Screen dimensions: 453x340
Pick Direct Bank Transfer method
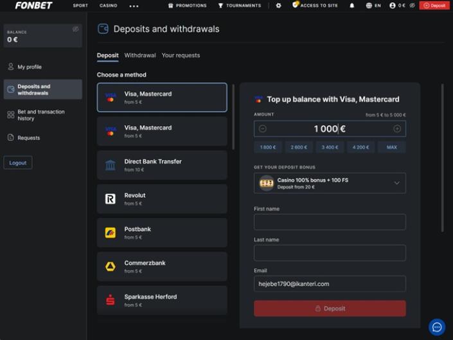coord(162,165)
